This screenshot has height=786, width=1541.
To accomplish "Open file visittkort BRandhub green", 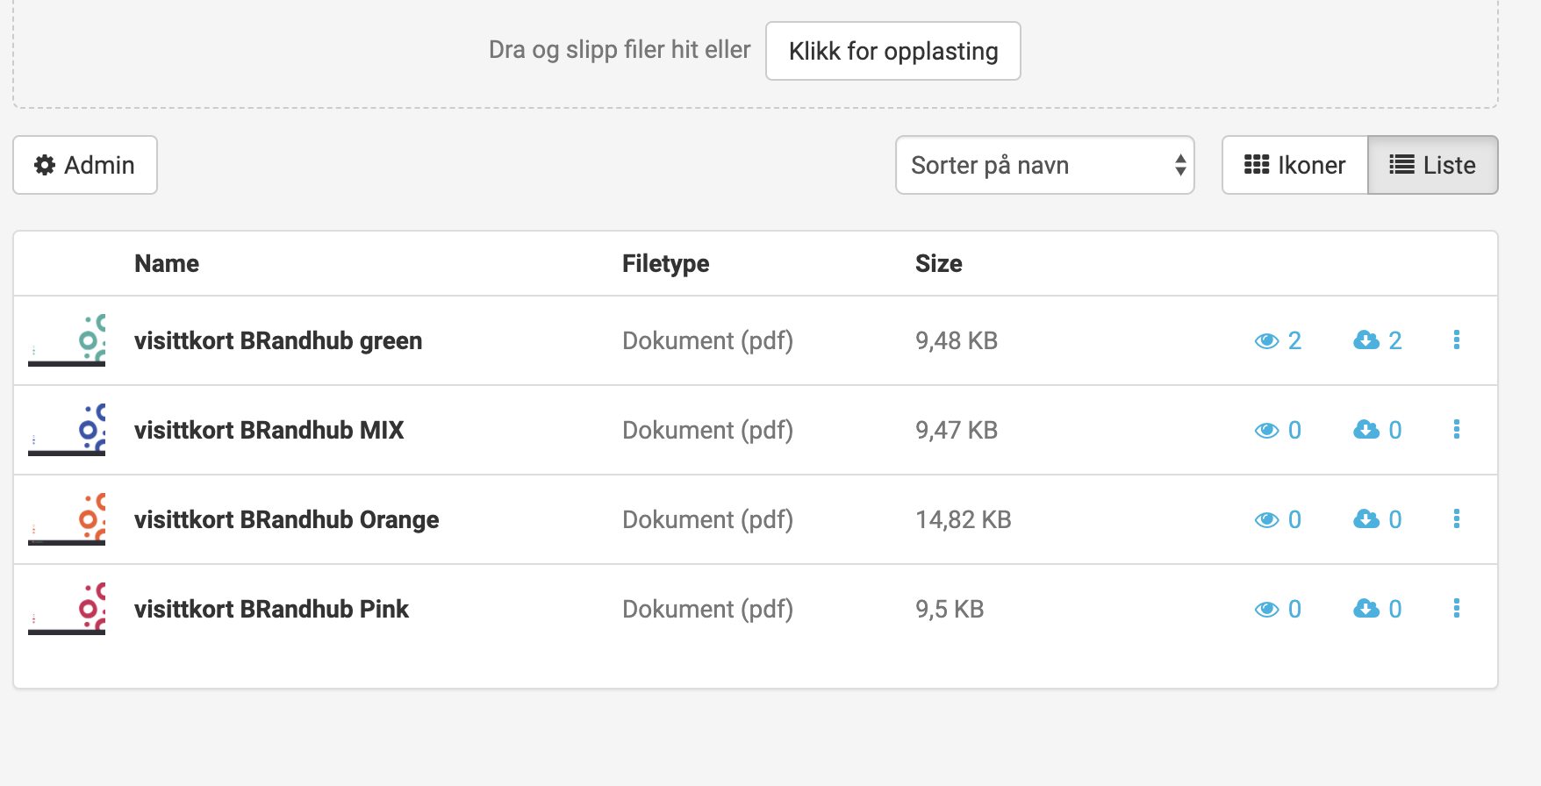I will [278, 340].
